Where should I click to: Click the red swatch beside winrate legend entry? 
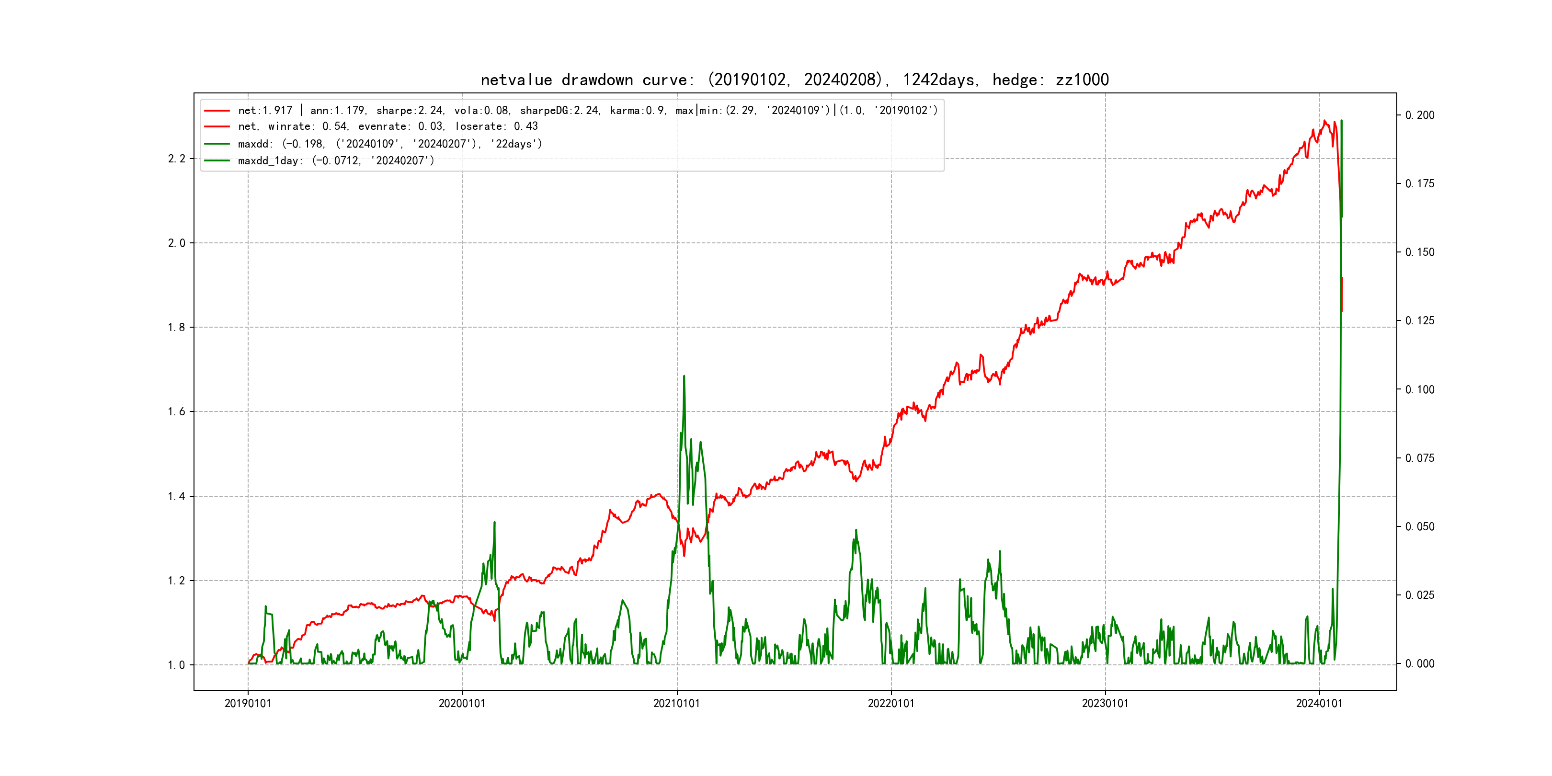217,126
